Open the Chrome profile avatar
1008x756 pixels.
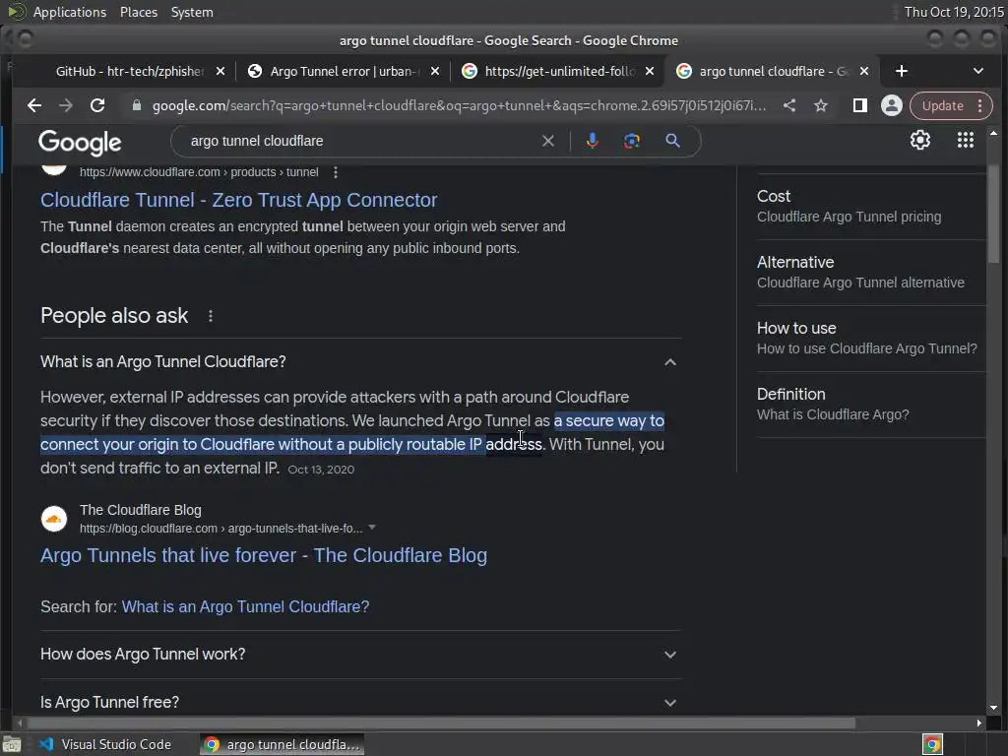click(x=891, y=105)
